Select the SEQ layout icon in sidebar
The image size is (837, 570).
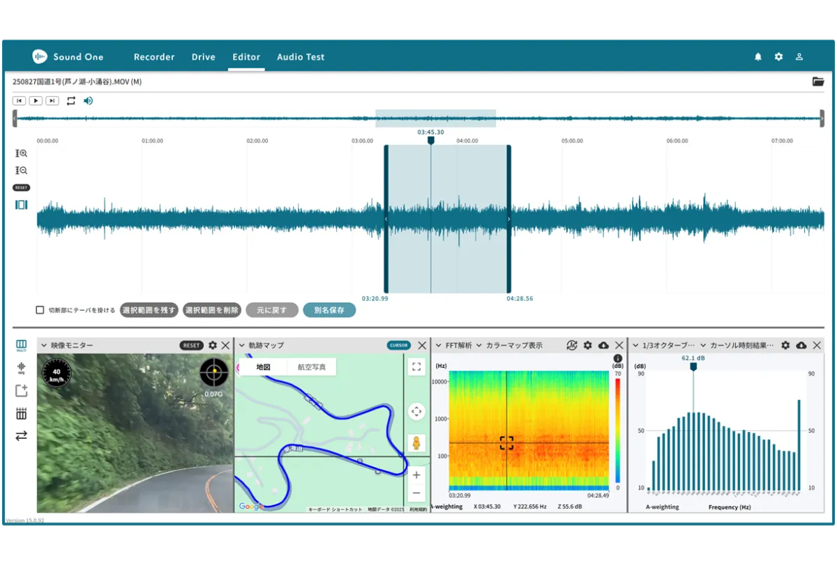[x=21, y=367]
